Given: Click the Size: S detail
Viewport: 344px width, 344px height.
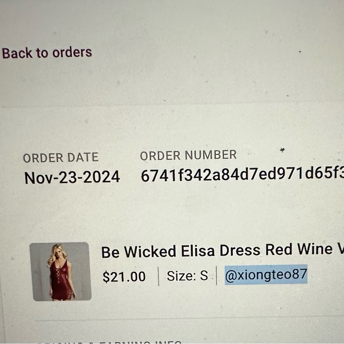Looking at the screenshot, I should pyautogui.click(x=187, y=276).
